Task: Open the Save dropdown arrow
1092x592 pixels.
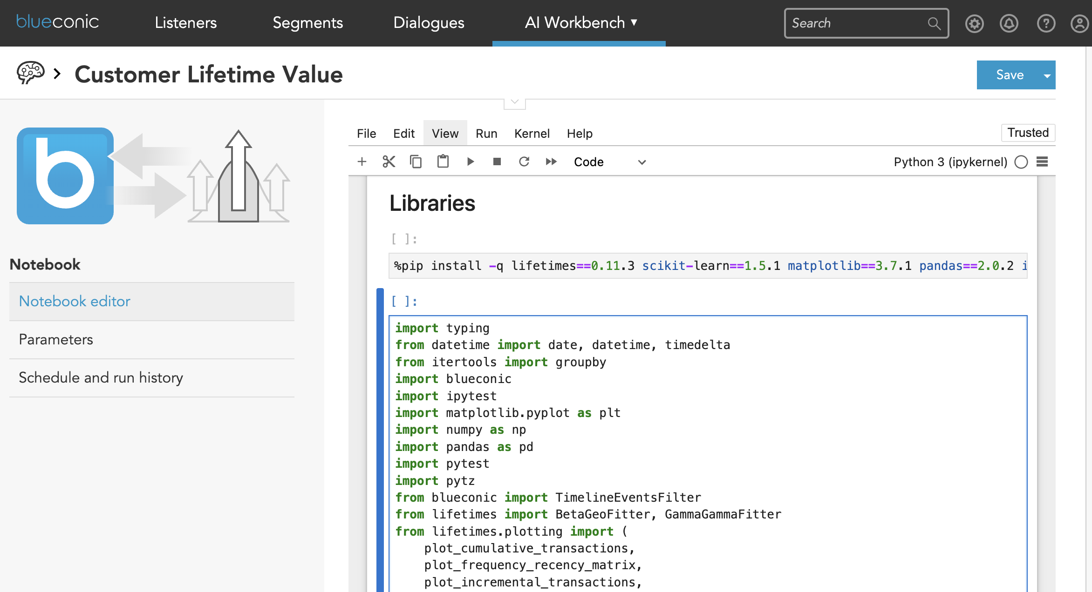Action: tap(1047, 75)
